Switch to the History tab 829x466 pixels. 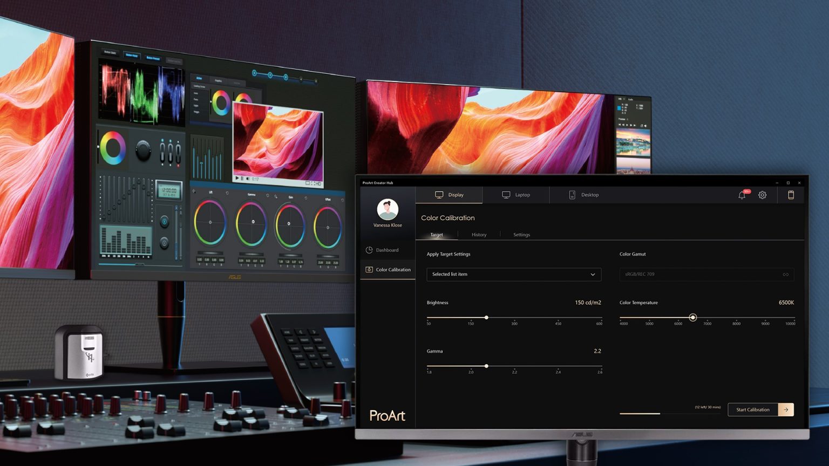[479, 235]
